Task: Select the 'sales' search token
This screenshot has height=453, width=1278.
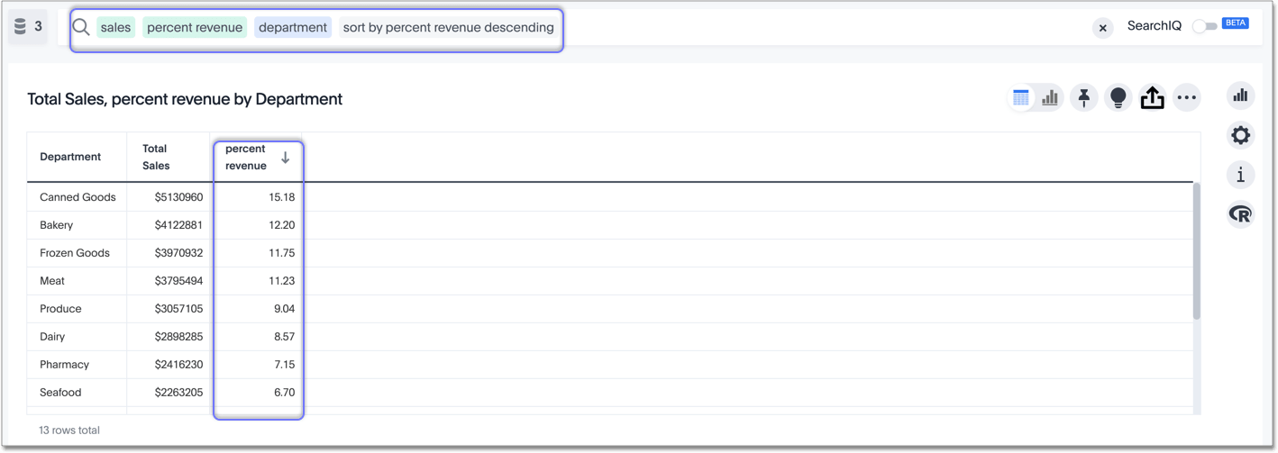Action: click(115, 28)
